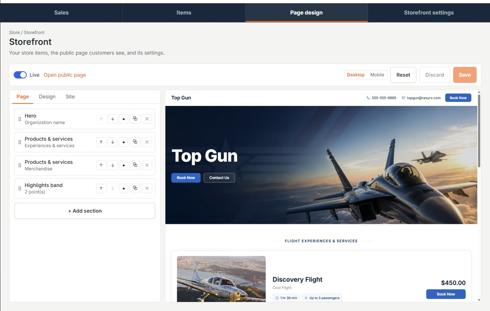
Task: Click the Store / Storefront breadcrumb
Action: click(x=27, y=33)
